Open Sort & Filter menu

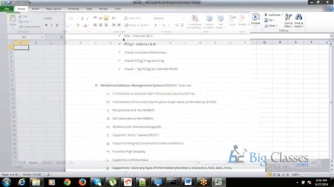[289, 20]
